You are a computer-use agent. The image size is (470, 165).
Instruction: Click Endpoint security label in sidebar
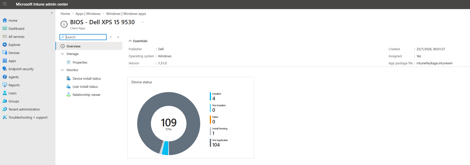point(21,69)
